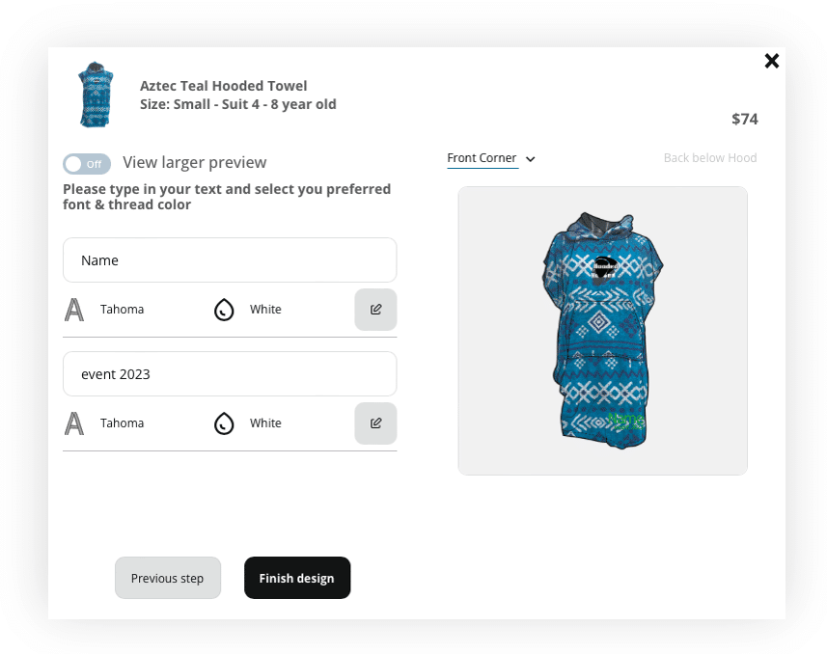This screenshot has height=654, width=827.
Task: Click the edit pencil icon for Name row
Action: point(375,310)
